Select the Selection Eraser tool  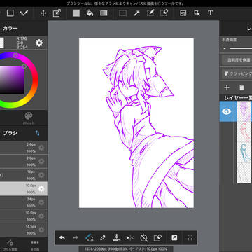[x=164, y=13]
